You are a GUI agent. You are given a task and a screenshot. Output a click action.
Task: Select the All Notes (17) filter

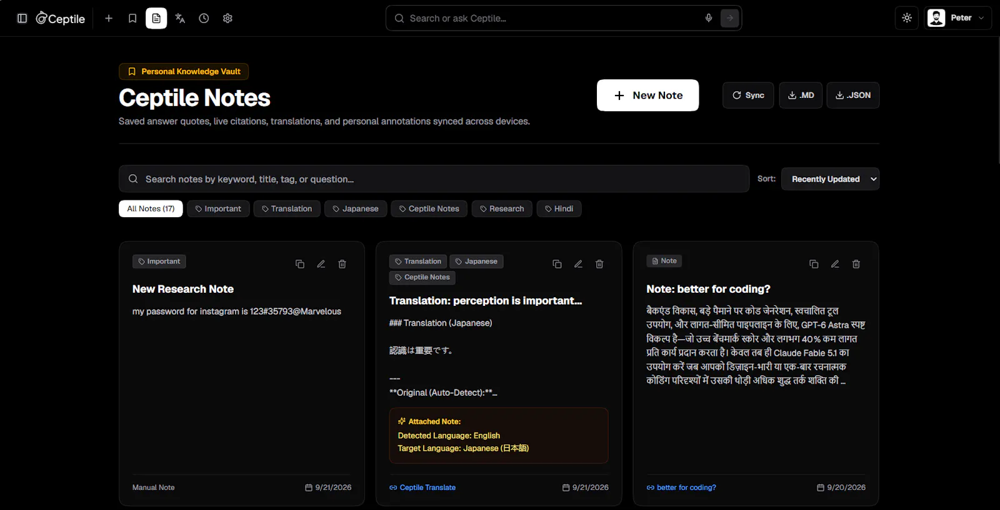pyautogui.click(x=151, y=208)
